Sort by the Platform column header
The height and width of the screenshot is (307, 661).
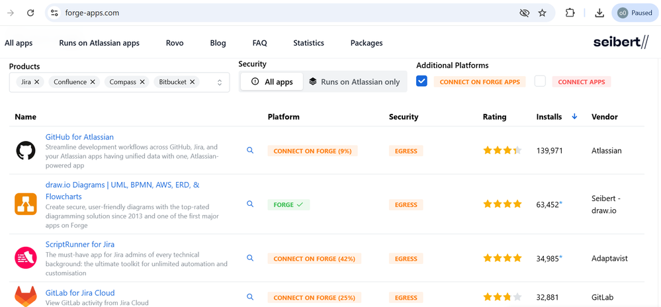point(284,117)
